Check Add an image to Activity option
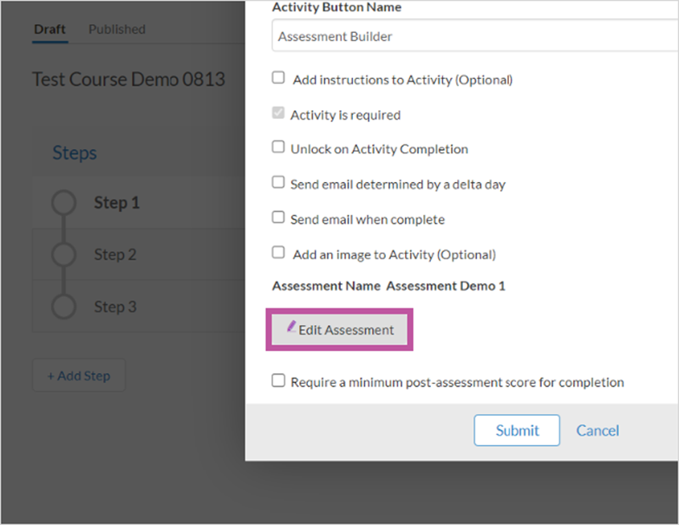The image size is (679, 525). pyautogui.click(x=278, y=252)
